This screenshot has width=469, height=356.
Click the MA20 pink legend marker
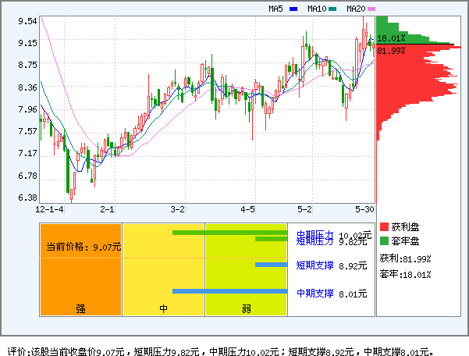tap(372, 9)
